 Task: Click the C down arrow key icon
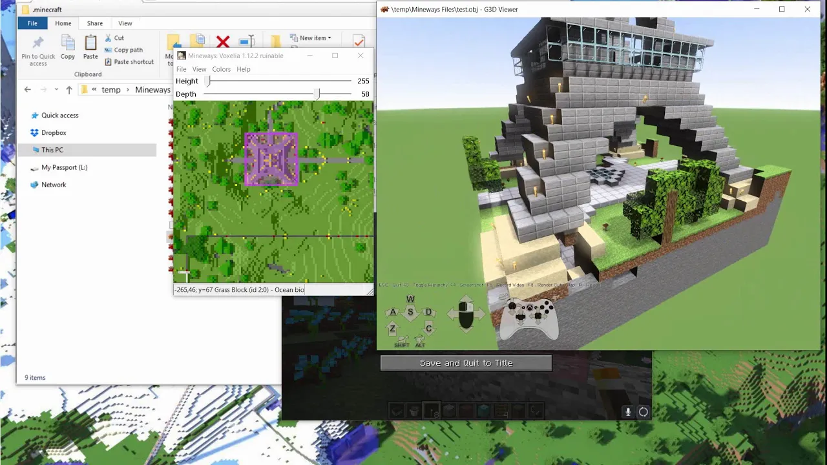428,329
